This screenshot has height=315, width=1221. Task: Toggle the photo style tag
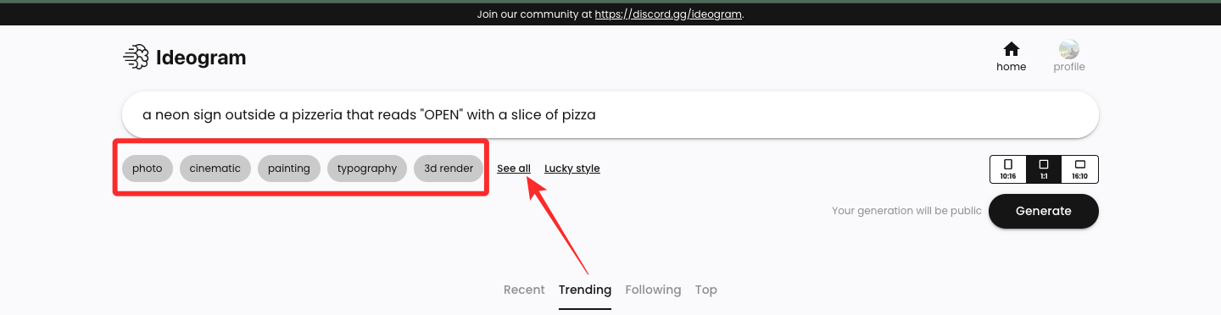[x=148, y=169]
